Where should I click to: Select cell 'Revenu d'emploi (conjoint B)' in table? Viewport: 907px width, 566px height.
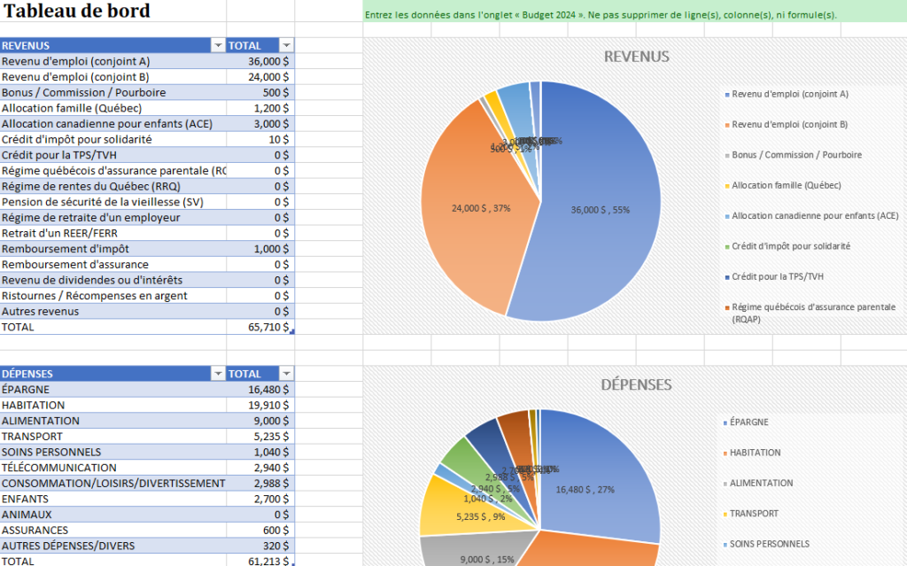pyautogui.click(x=113, y=77)
